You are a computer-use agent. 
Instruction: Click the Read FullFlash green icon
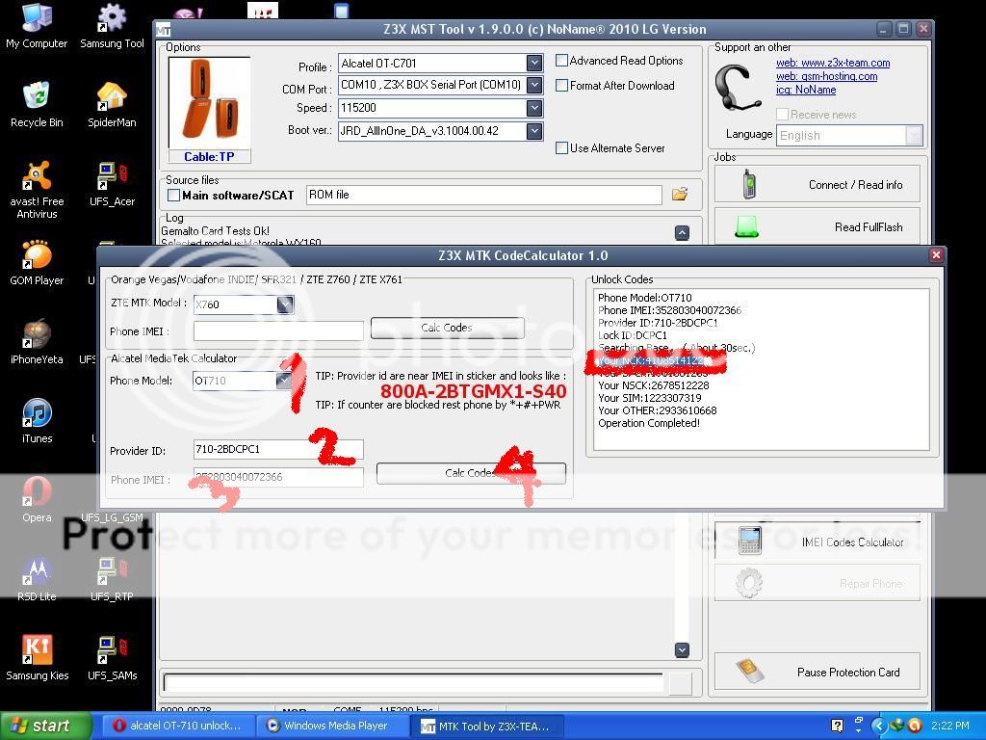click(747, 226)
